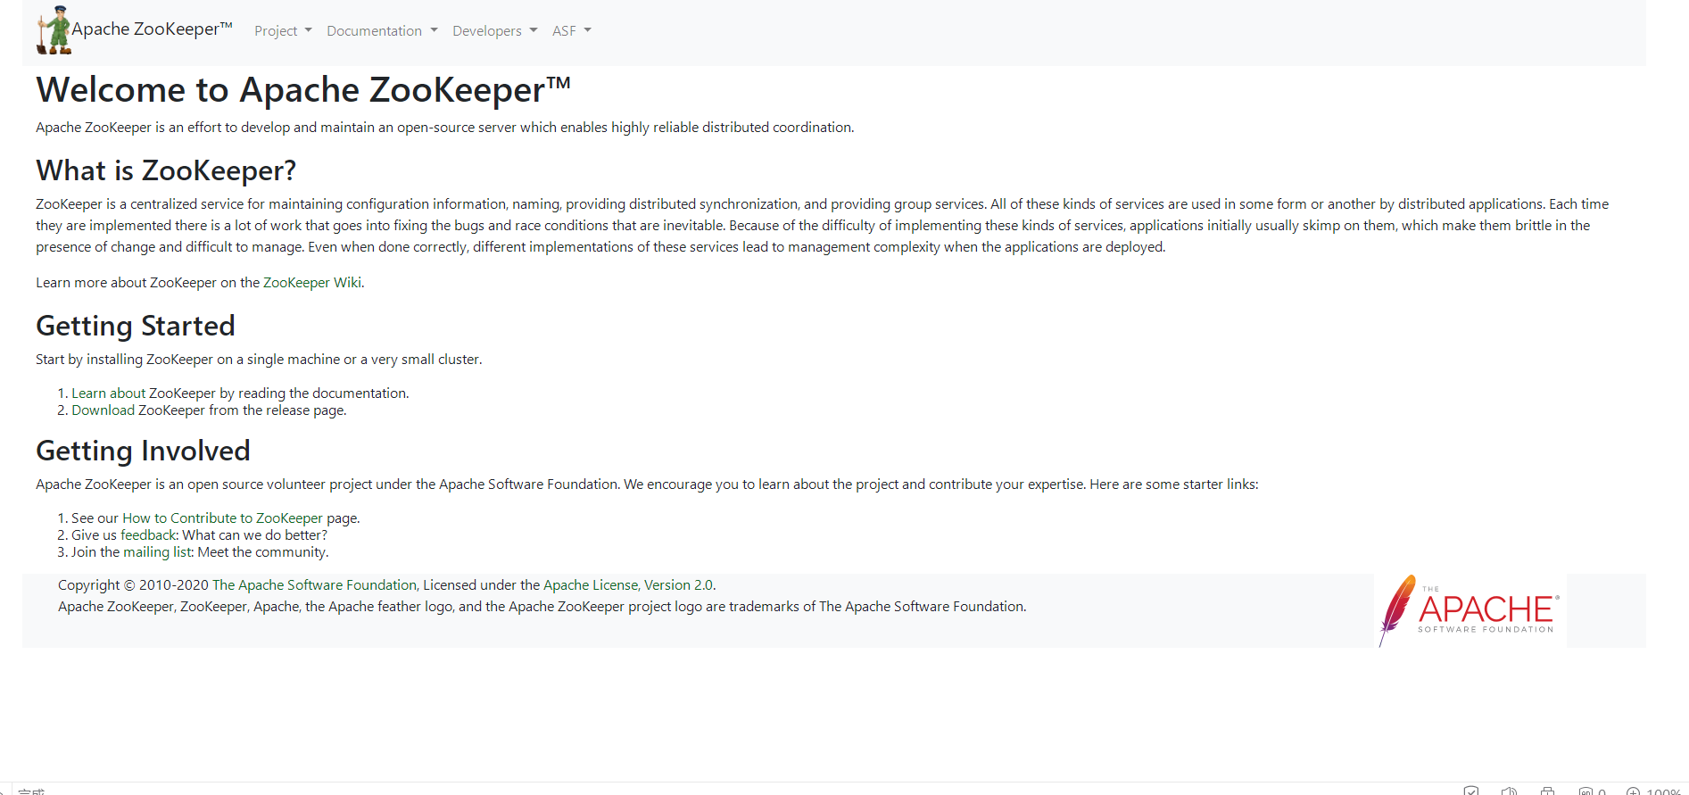Open Apache License, Version 2.0 link
Screen dimensions: 1689x795
628,584
